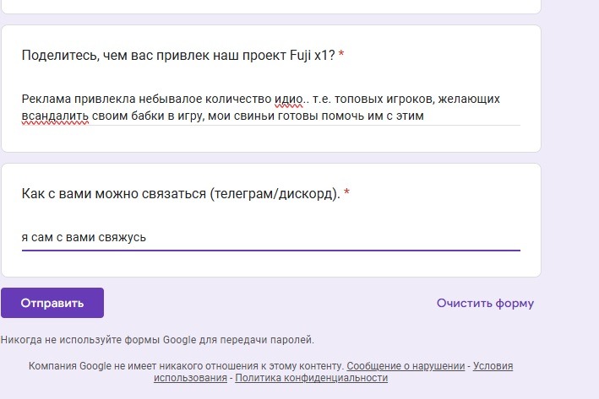The width and height of the screenshot is (599, 399).
Task: Click the disclaimer text Компания Google не имеет
Action: 186,366
